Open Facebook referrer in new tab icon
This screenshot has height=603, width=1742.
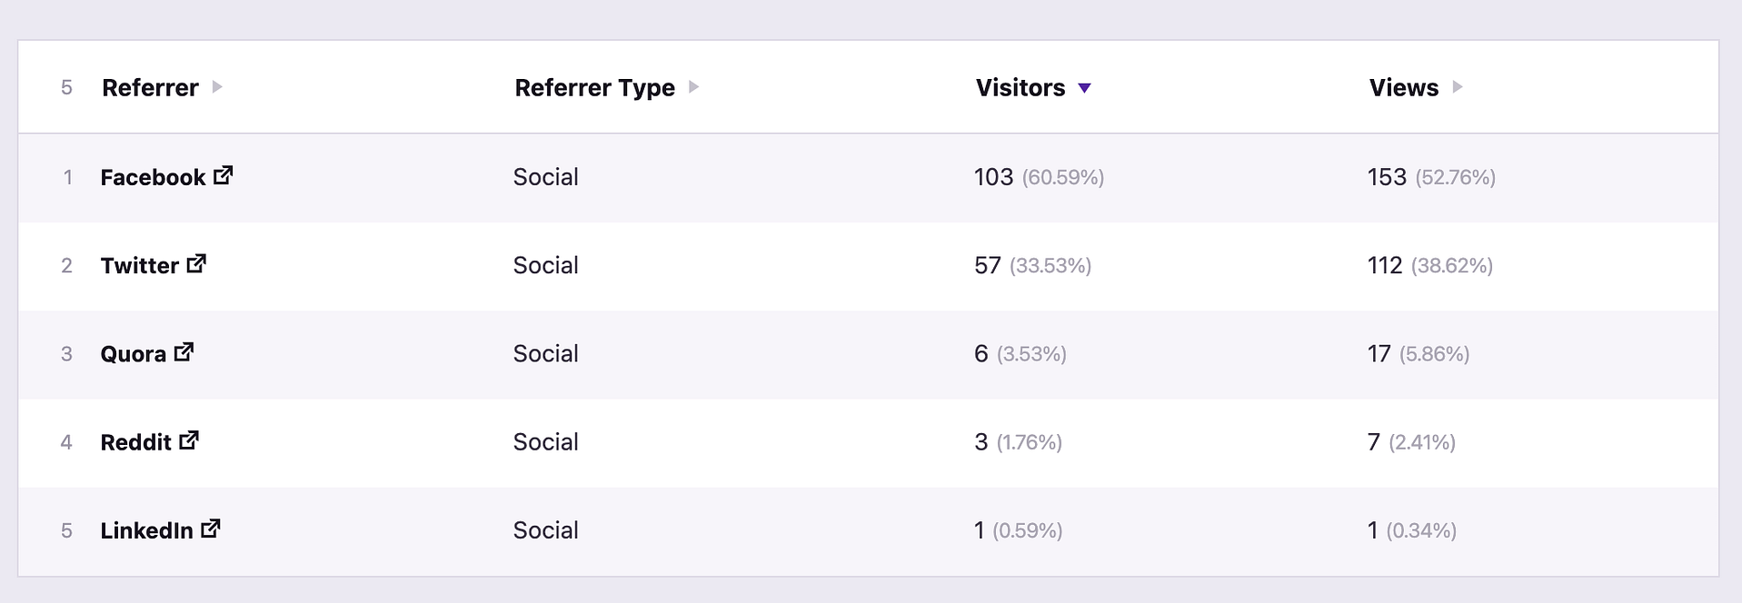pos(224,176)
